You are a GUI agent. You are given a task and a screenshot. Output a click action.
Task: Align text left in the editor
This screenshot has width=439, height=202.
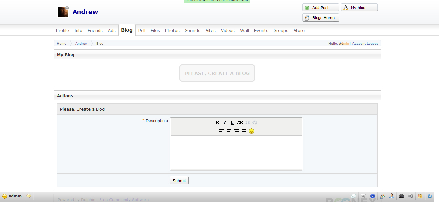click(x=221, y=131)
